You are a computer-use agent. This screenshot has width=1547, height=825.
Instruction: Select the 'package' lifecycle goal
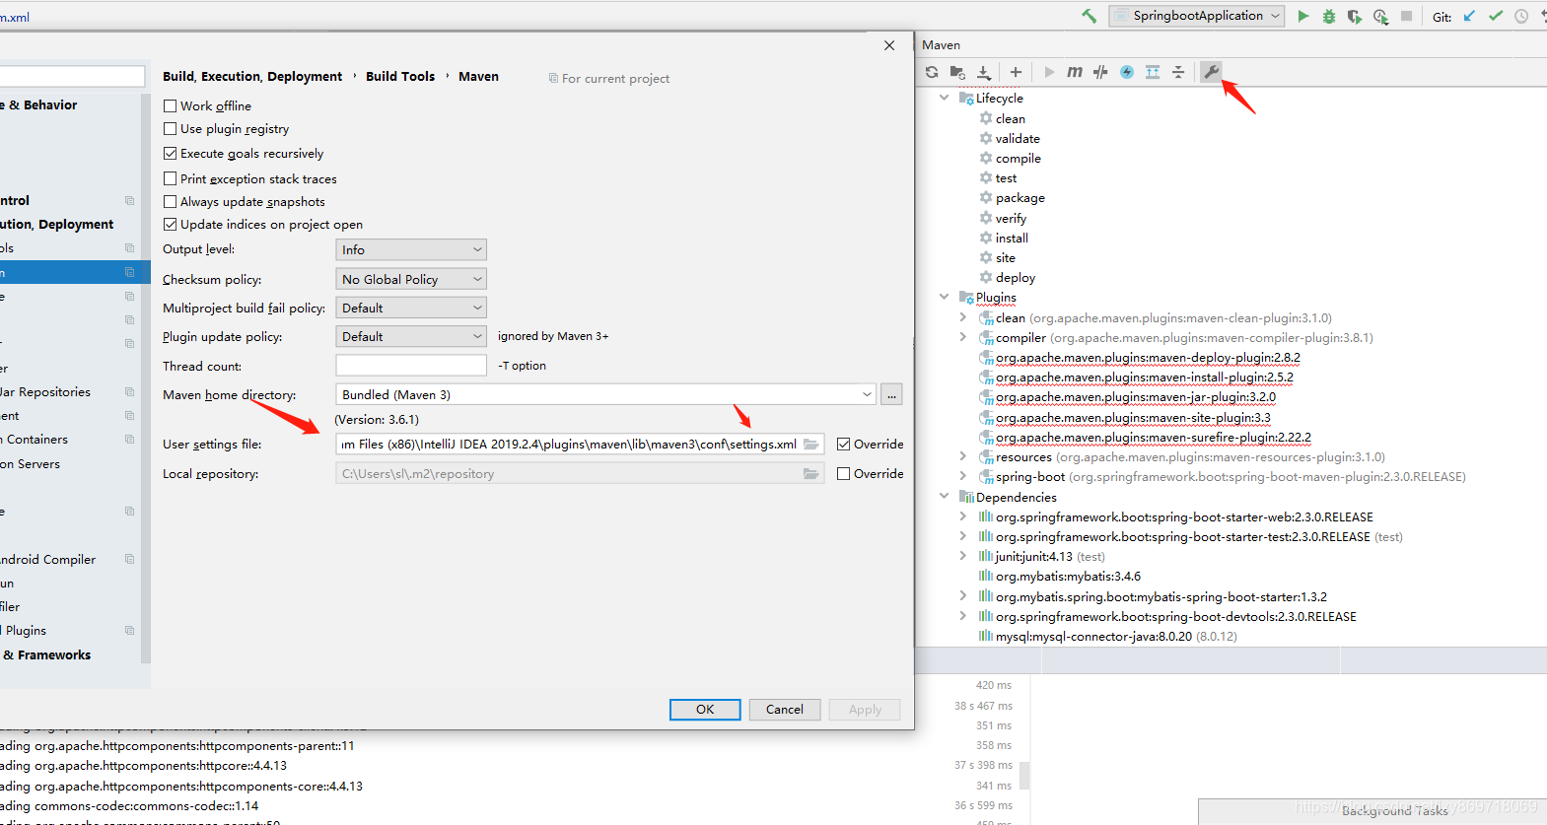(1020, 198)
